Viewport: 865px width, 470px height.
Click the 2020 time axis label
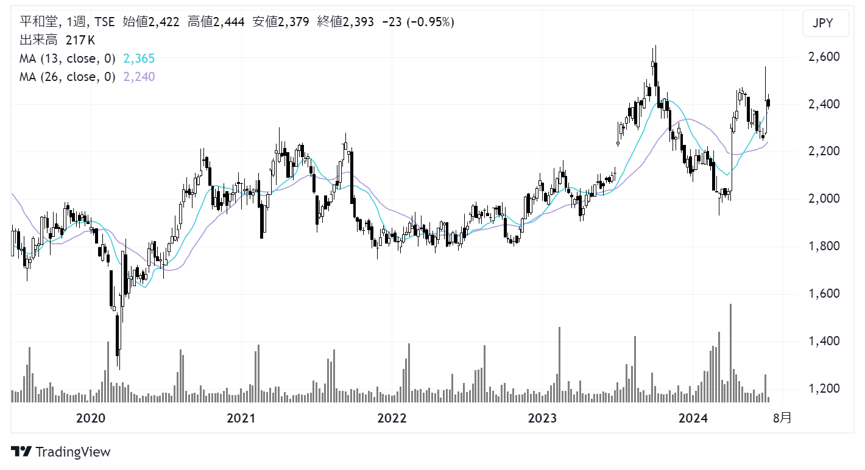pos(91,418)
